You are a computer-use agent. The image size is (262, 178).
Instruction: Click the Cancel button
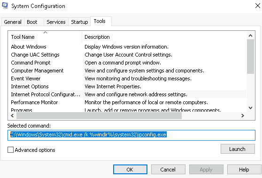click(x=168, y=170)
